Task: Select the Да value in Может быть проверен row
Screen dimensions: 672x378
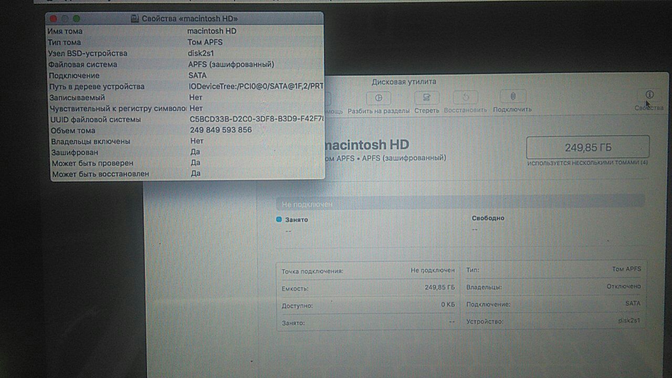Action: point(195,163)
